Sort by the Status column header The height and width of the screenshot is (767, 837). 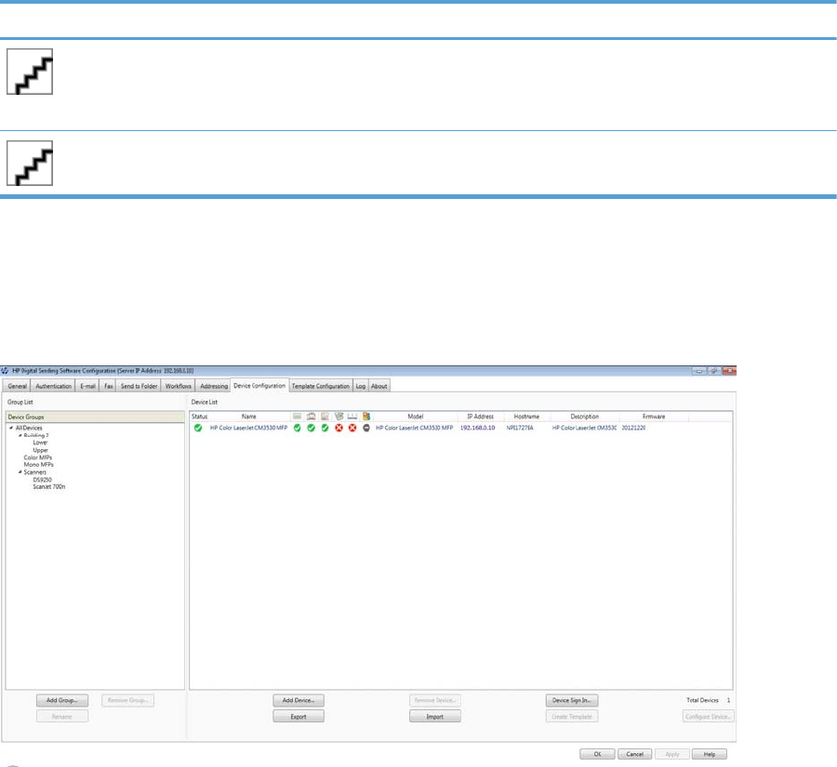[199, 417]
